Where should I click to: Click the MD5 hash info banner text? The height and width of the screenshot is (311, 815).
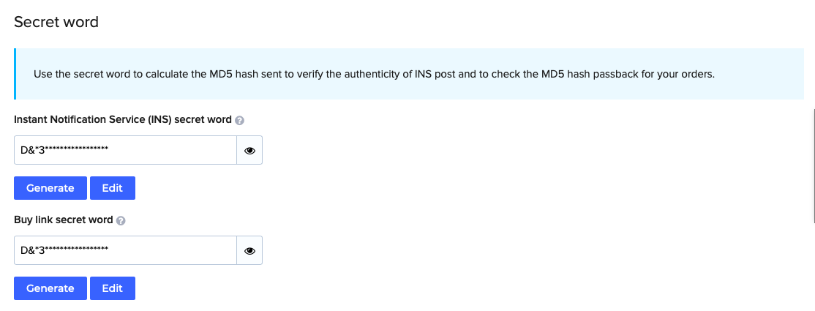375,74
